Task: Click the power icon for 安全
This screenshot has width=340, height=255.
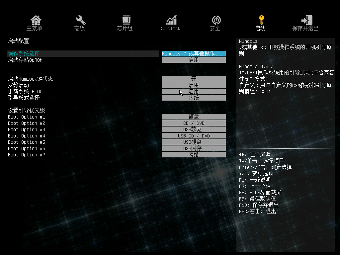Action: pyautogui.click(x=216, y=20)
